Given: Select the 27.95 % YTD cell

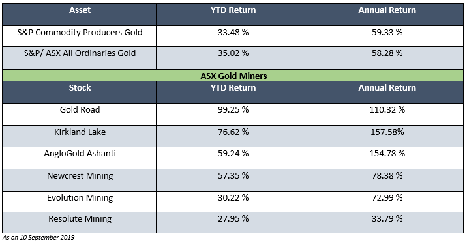Looking at the screenshot, I should (233, 222).
